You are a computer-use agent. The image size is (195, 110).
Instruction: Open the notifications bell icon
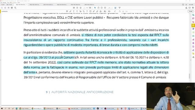(x=186, y=5)
